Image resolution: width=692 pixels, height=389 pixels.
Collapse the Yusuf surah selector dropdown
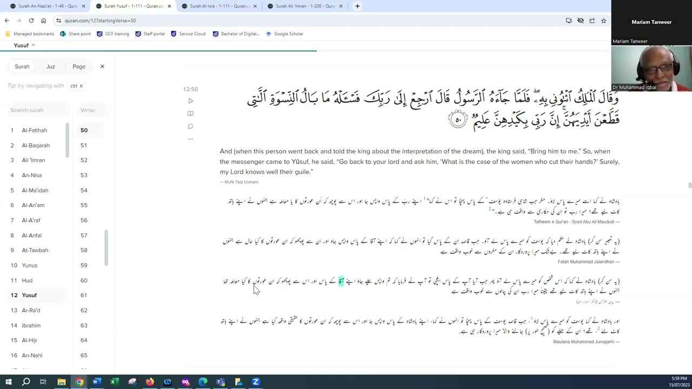pos(24,45)
